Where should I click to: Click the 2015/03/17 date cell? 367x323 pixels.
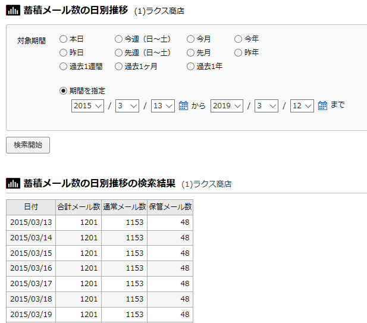click(x=31, y=284)
